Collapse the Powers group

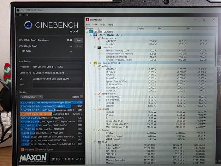95,109
